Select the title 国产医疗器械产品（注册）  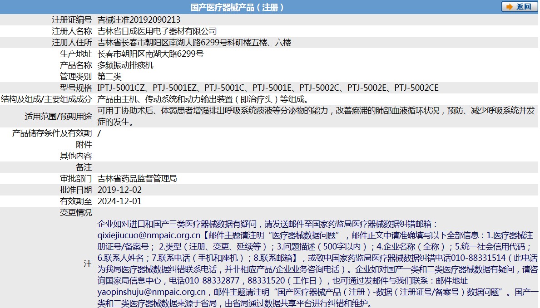tap(237, 7)
